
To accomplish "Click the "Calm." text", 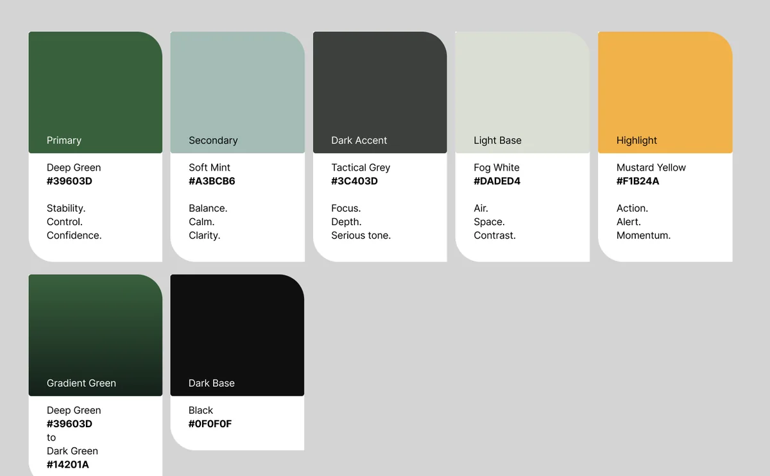I will pyautogui.click(x=201, y=222).
